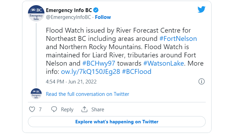Click the Twitter bird logo

(x=201, y=9)
